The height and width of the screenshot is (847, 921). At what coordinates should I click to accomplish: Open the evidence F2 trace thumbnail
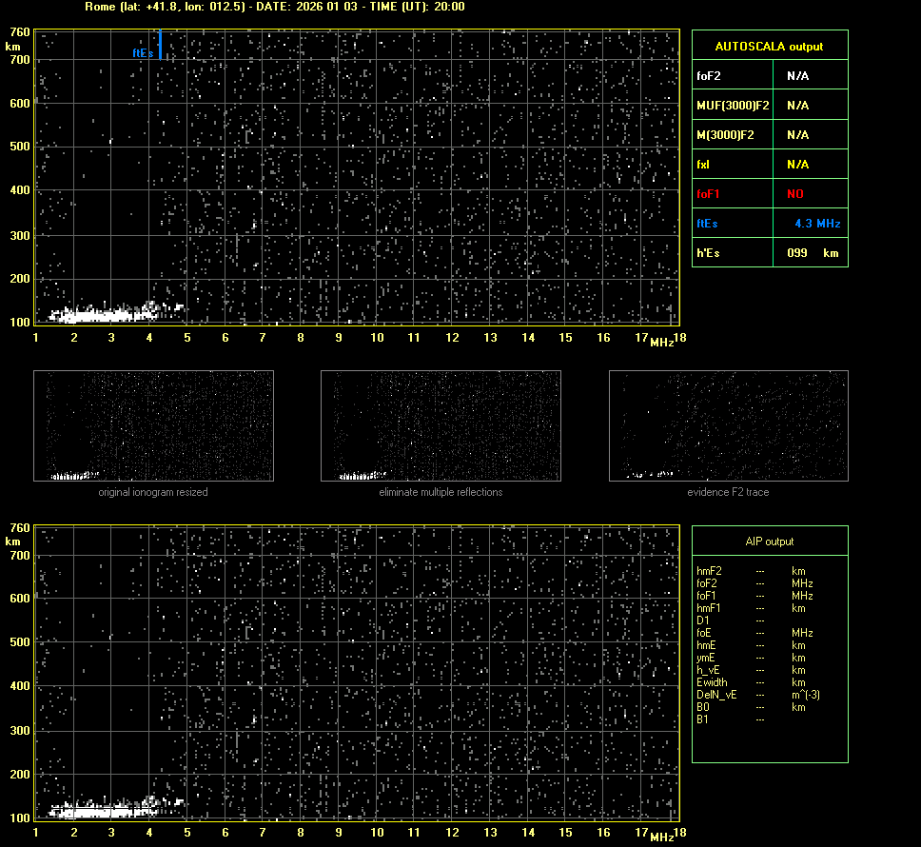tap(728, 425)
